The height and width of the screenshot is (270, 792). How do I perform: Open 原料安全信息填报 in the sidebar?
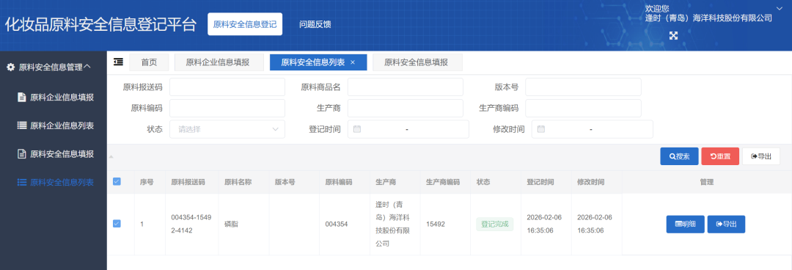(56, 153)
